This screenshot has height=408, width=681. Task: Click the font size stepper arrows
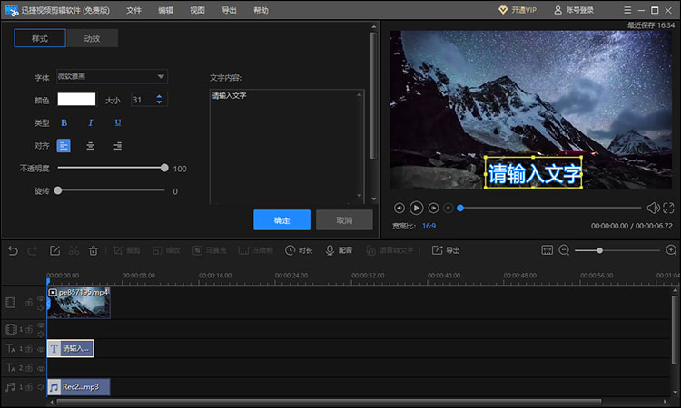[159, 100]
